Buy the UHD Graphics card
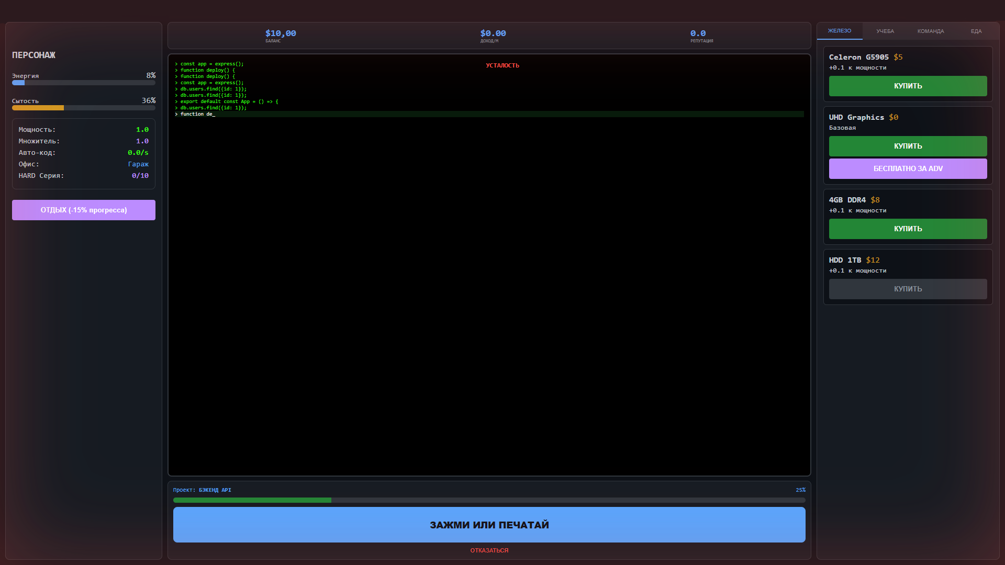 point(907,146)
